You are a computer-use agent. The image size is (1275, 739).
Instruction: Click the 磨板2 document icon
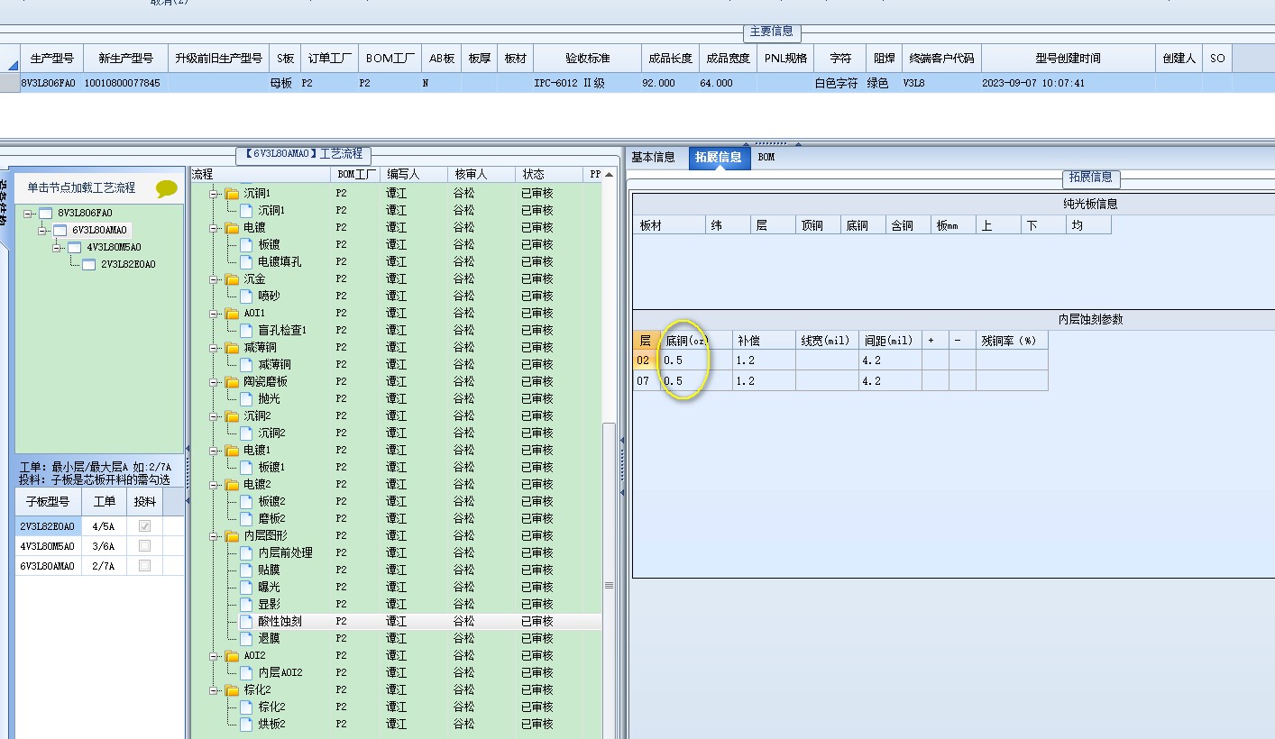(x=247, y=518)
